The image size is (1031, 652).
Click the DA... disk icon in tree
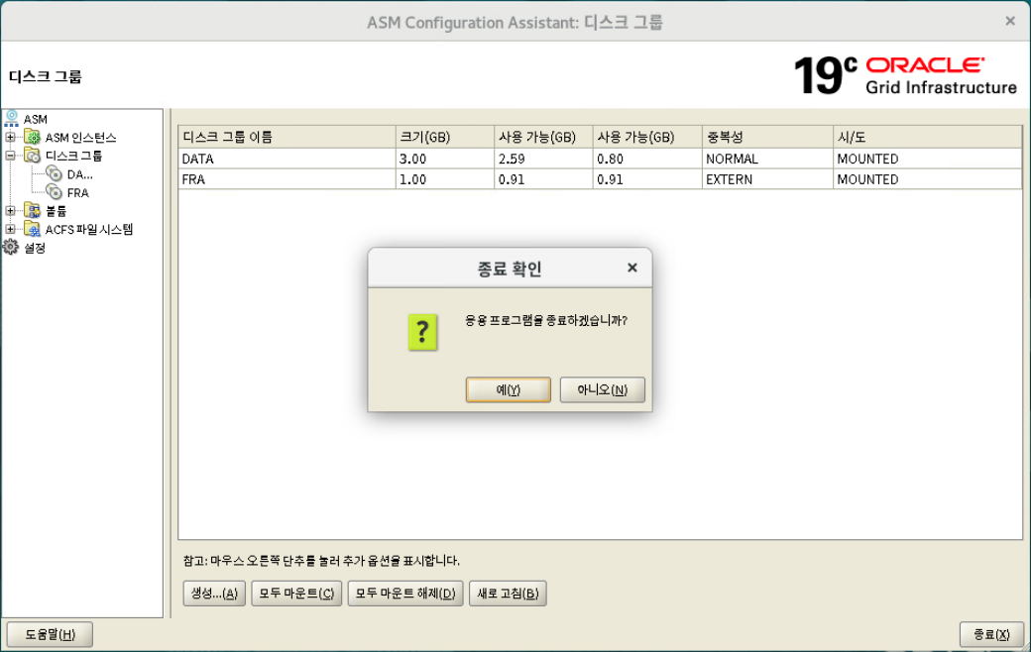tap(55, 173)
